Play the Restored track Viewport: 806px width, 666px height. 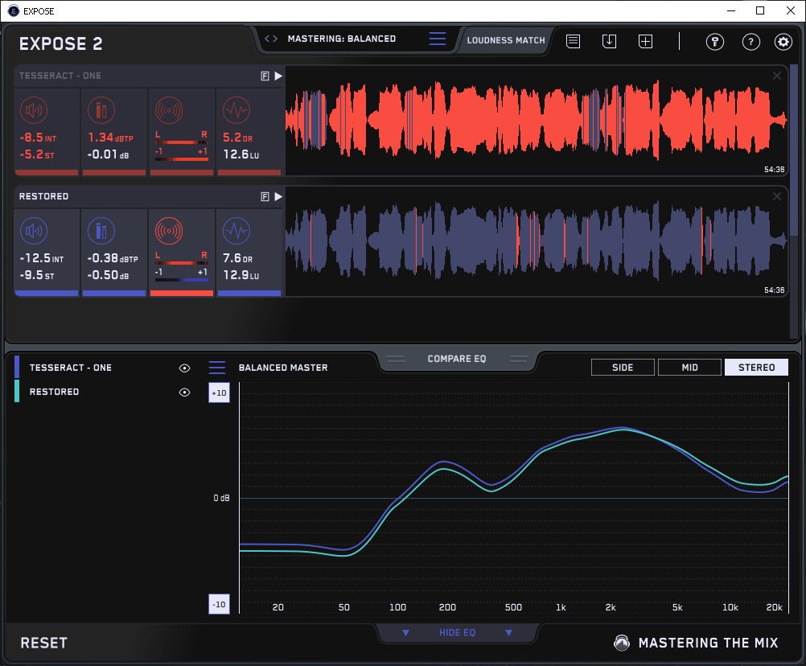(x=278, y=196)
